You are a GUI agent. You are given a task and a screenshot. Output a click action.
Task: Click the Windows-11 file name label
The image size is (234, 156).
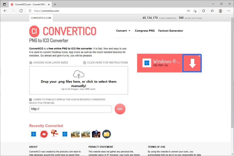[166, 61]
